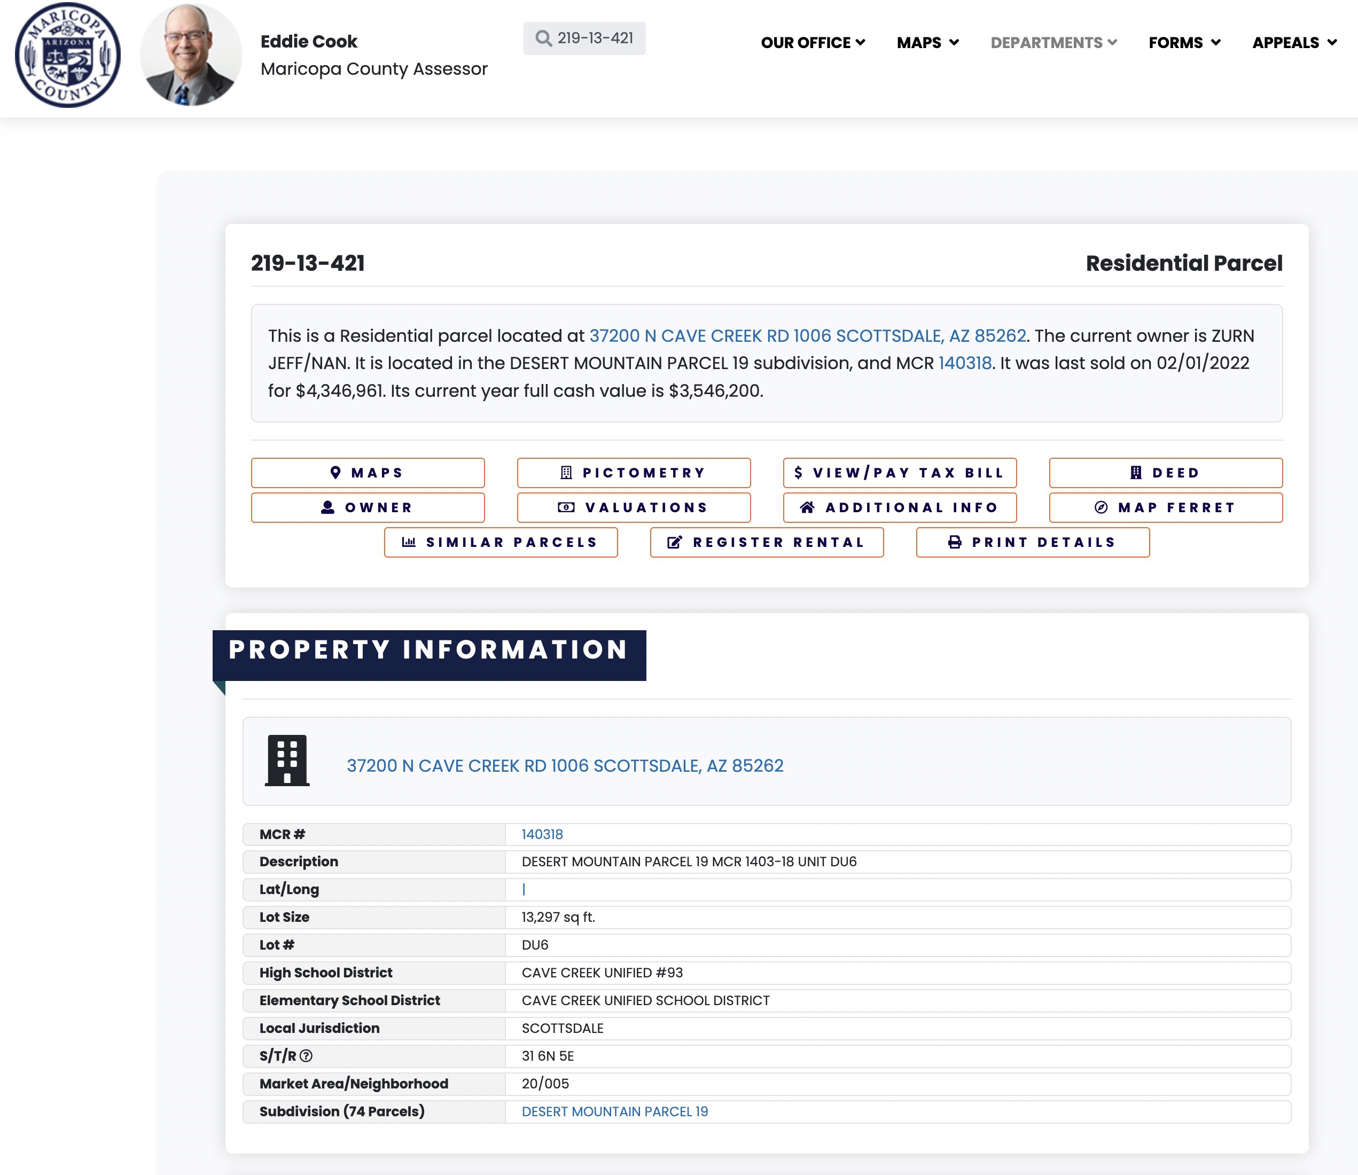This screenshot has height=1175, width=1358.
Task: Open the OUR OFFICE dropdown menu
Action: coord(813,43)
